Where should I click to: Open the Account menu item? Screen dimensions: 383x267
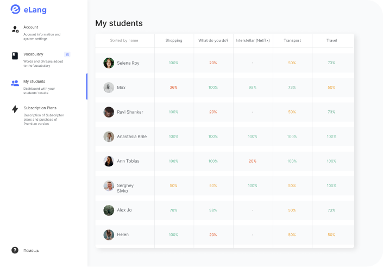coord(31,27)
